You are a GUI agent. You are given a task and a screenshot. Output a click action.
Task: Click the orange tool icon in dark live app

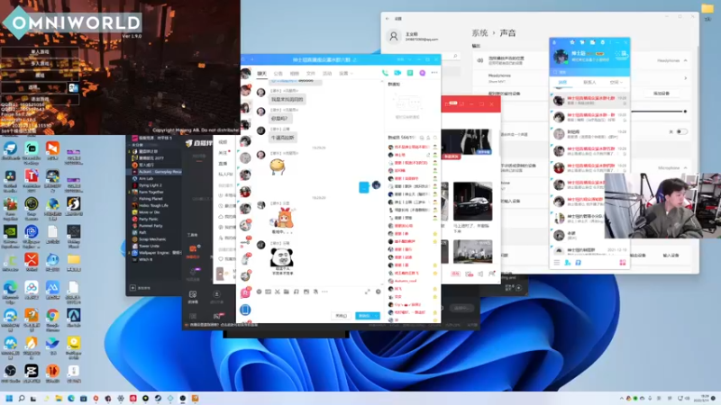point(193,249)
